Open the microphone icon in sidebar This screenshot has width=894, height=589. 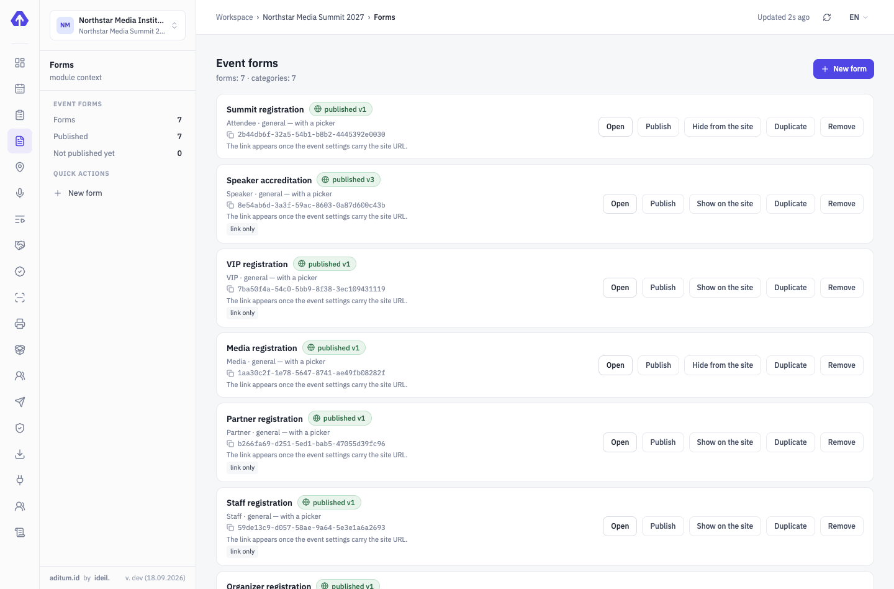[x=20, y=193]
